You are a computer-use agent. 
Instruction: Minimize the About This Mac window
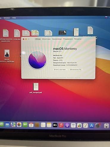pos(26,39)
